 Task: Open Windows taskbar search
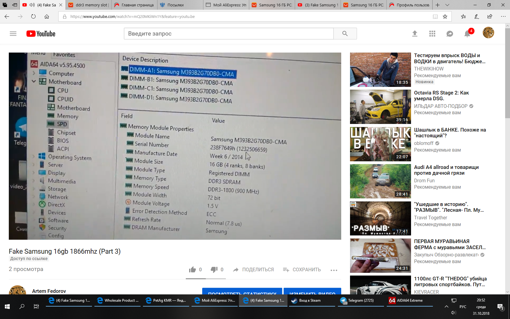pos(22,307)
